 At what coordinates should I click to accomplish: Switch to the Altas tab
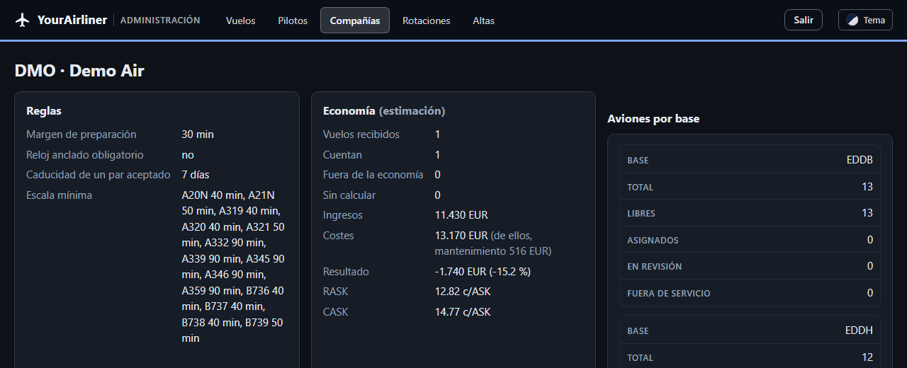pos(484,21)
